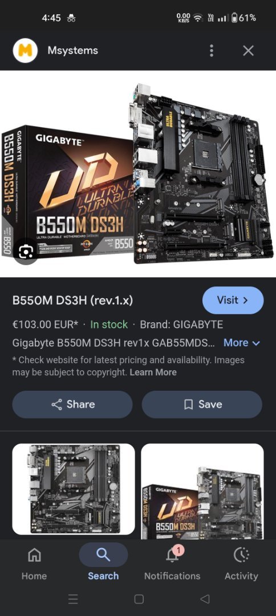Open Notifications with the bell icon

[x=172, y=555]
